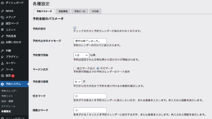Select the 不可マーク radio button
Screen dimensions: 212x119
[x=98, y=68]
